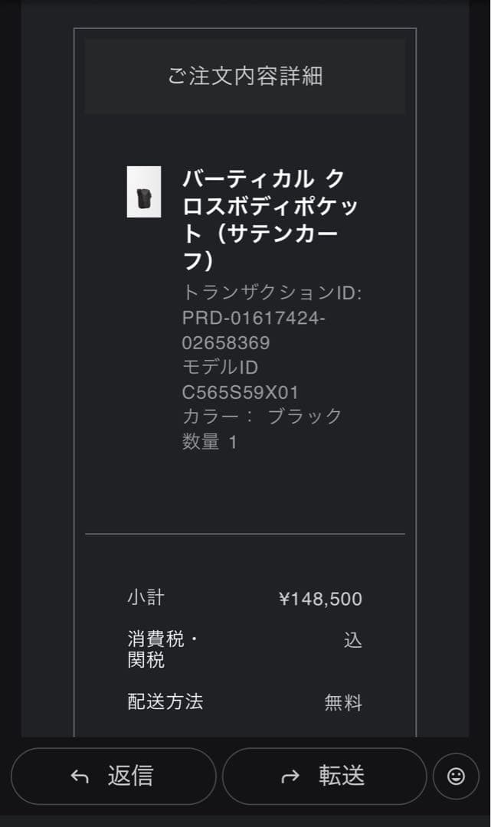Click the カラー： ブラック color line
The height and width of the screenshot is (827, 491).
pyautogui.click(x=262, y=417)
